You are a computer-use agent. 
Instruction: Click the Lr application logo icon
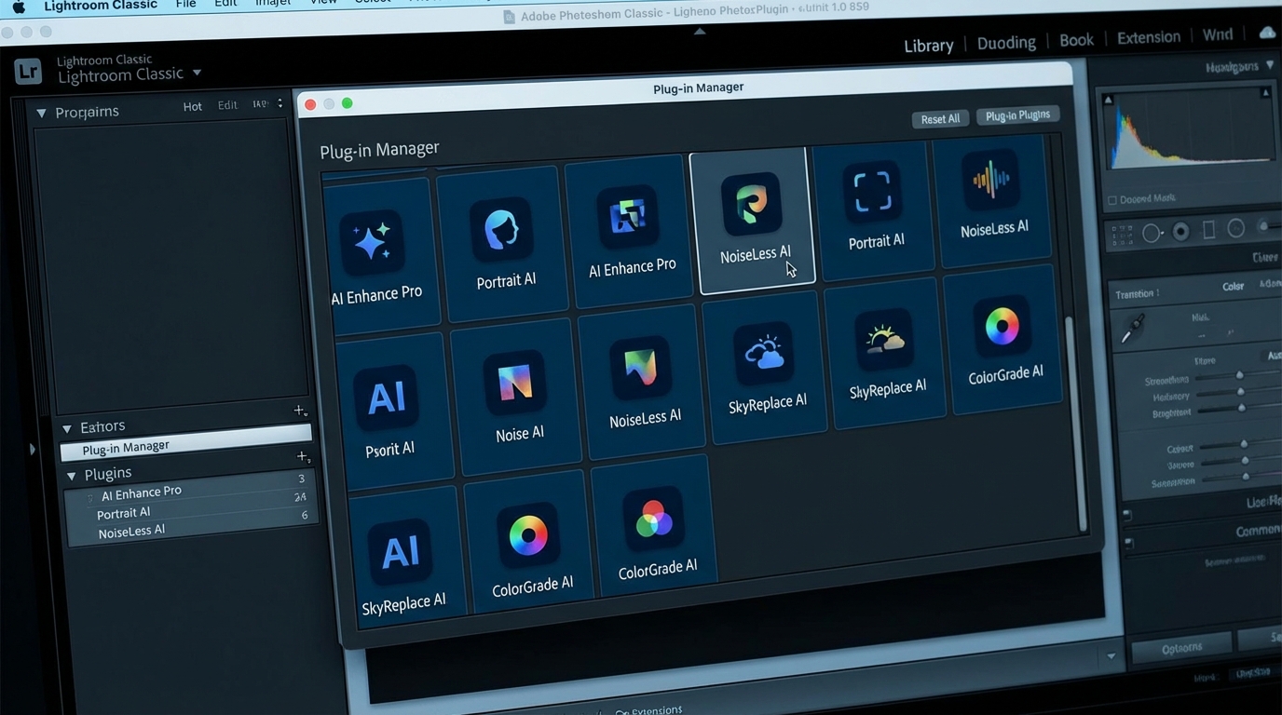pos(29,72)
